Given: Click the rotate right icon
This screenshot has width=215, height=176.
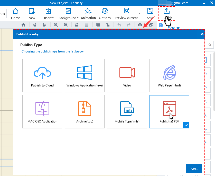Looking at the screenshot, I should (x=35, y=25).
